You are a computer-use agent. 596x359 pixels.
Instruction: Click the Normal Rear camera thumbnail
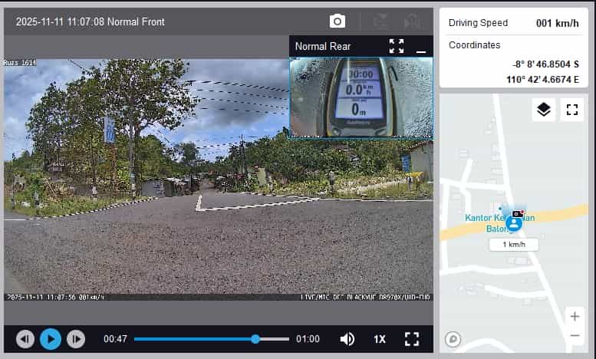click(x=361, y=97)
